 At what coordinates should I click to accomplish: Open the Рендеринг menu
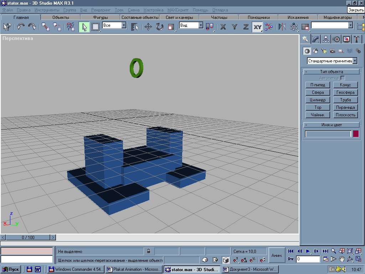(x=101, y=10)
